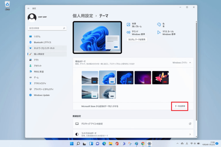Open the アプリ settings category
This screenshot has width=221, height=147.
[47, 60]
